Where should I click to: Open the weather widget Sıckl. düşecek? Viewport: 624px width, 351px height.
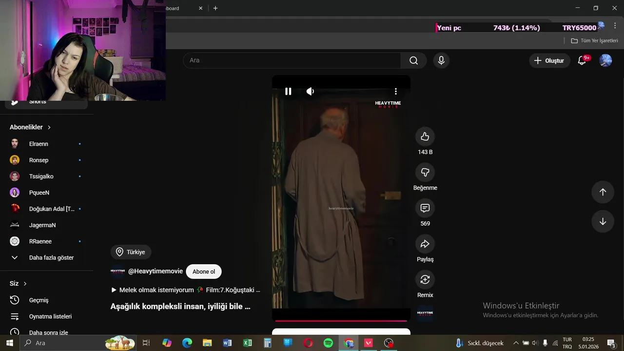tap(480, 343)
